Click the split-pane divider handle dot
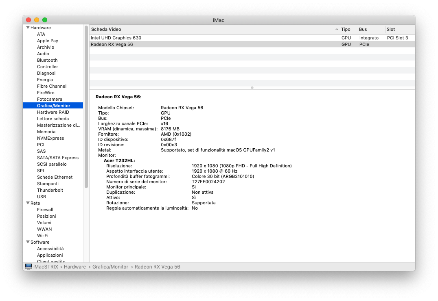 coord(252,87)
